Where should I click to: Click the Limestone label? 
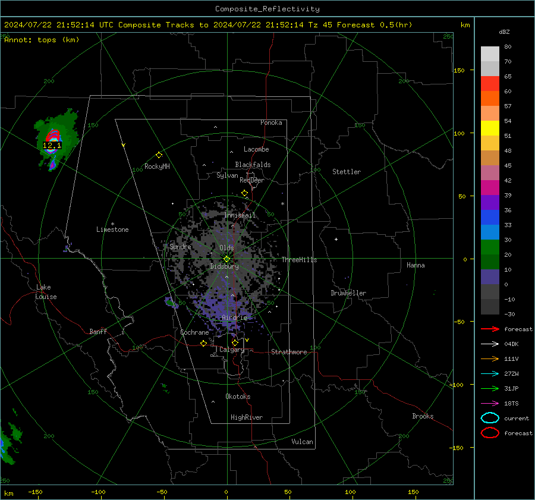112,229
